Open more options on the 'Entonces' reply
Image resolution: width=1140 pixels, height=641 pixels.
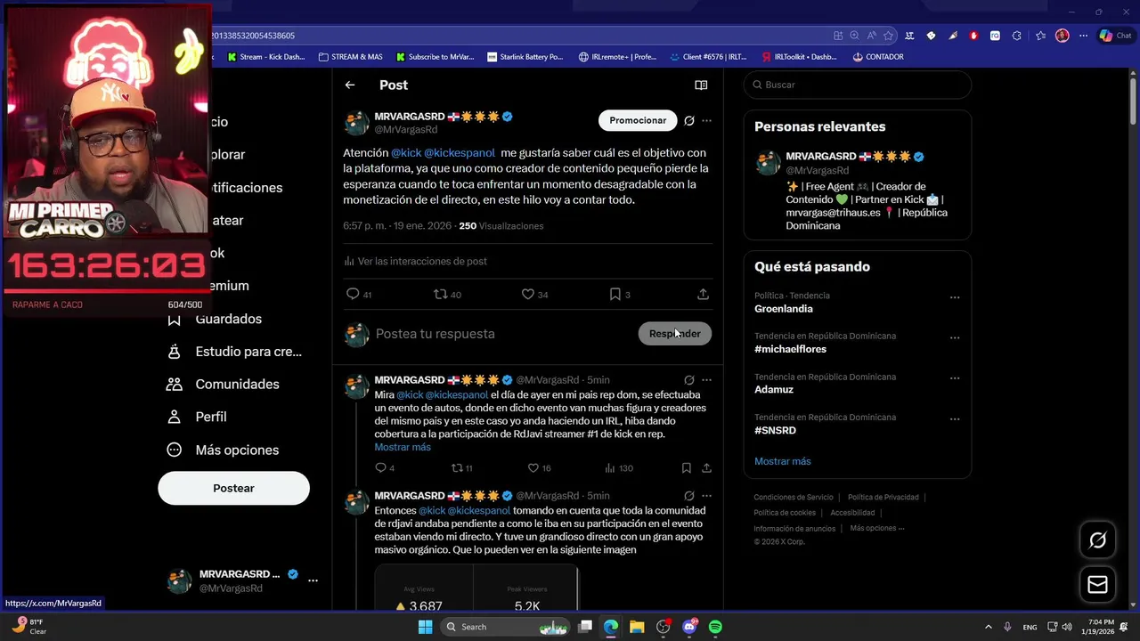tap(706, 496)
